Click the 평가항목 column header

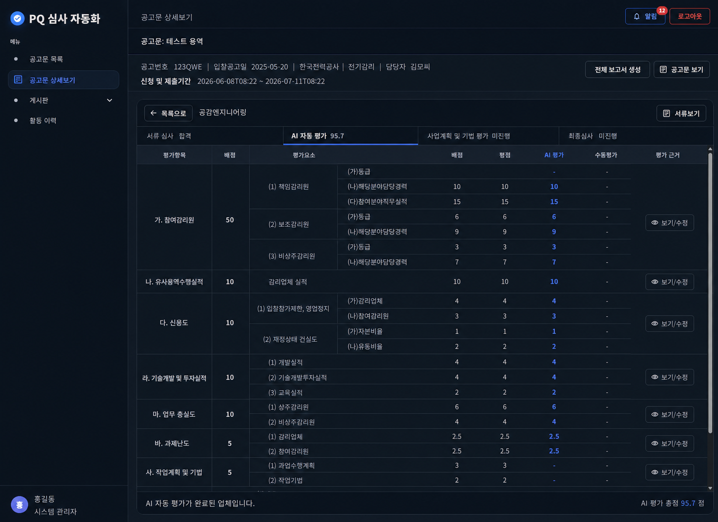point(174,155)
